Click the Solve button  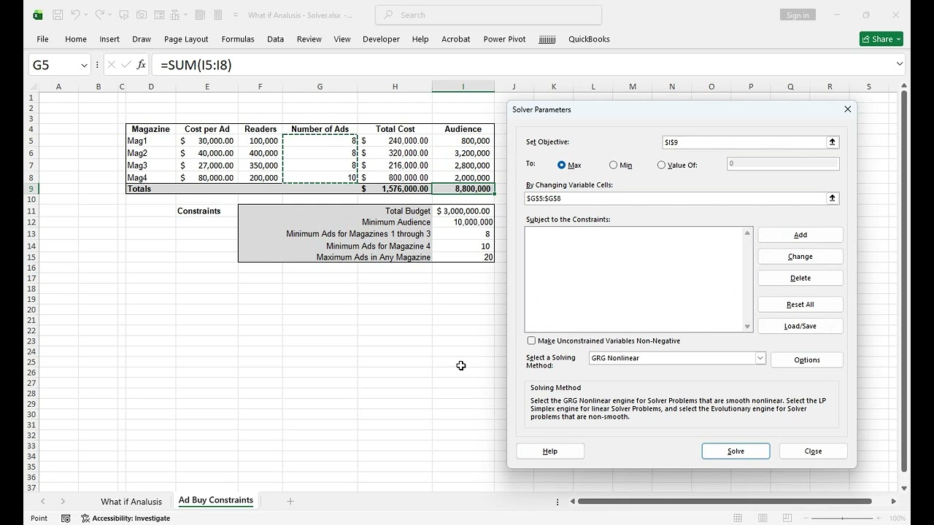pyautogui.click(x=736, y=451)
